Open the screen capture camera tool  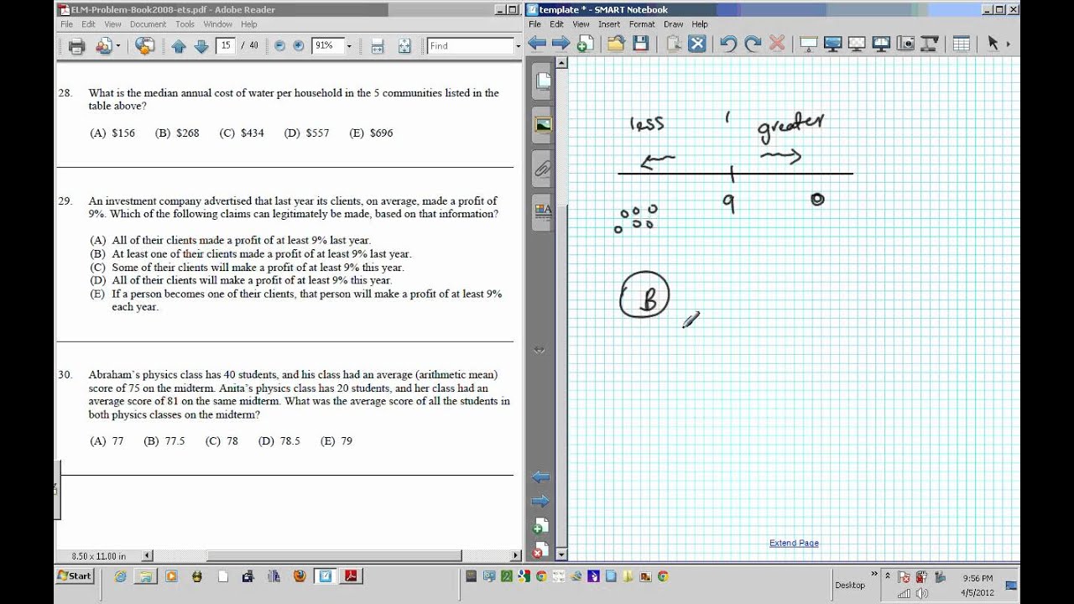tap(905, 44)
